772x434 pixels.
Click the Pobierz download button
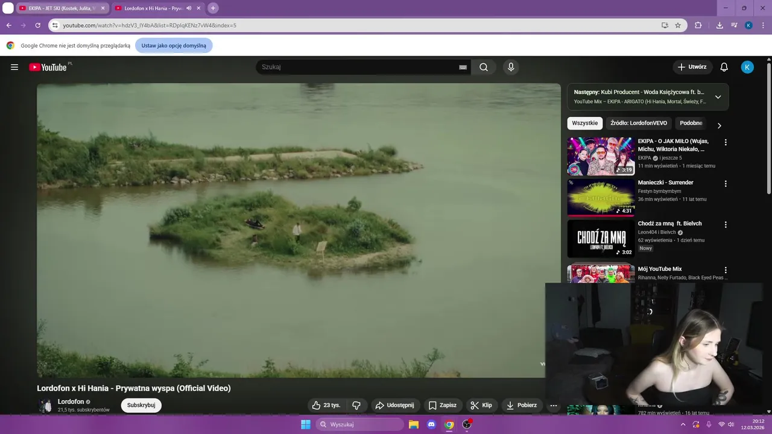pyautogui.click(x=521, y=405)
